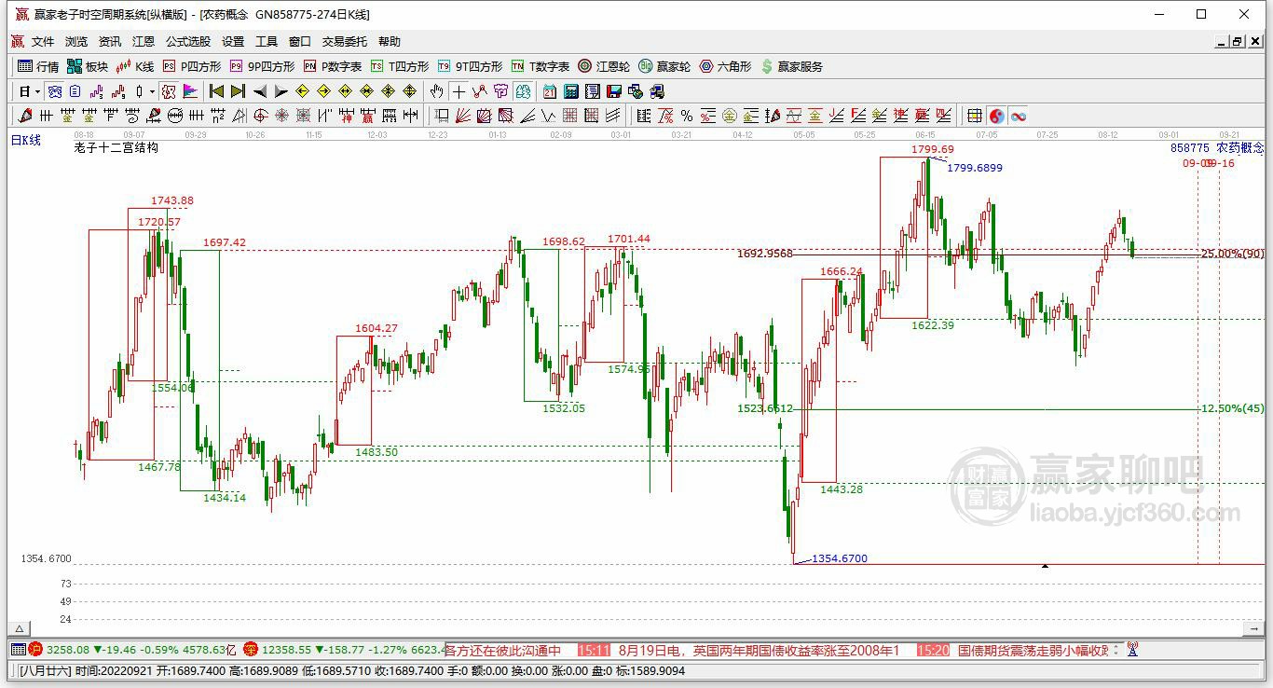1273x688 pixels.
Task: Open the T四方形 time square
Action: [x=400, y=66]
